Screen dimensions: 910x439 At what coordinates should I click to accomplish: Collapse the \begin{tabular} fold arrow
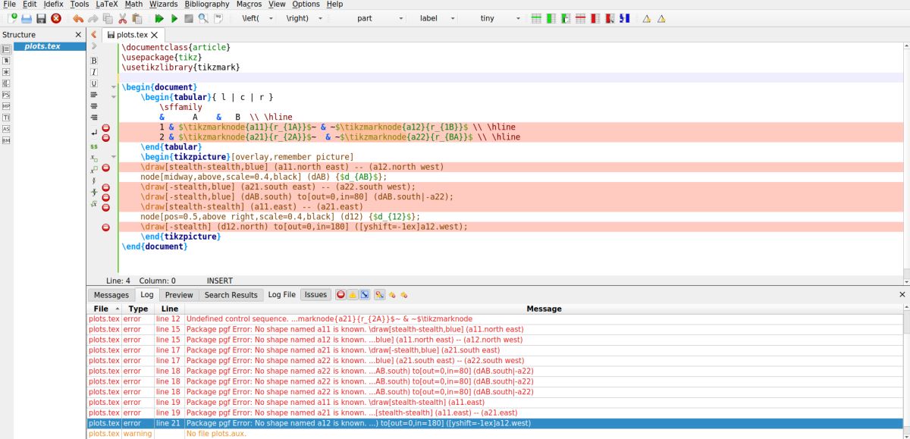point(114,97)
